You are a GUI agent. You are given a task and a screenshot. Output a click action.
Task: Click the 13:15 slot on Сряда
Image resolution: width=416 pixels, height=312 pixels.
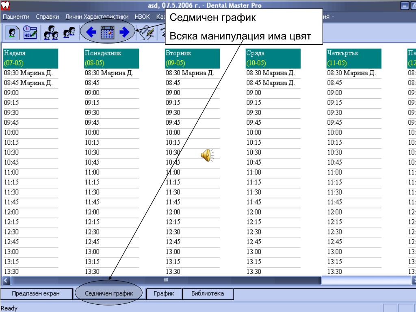point(273,262)
